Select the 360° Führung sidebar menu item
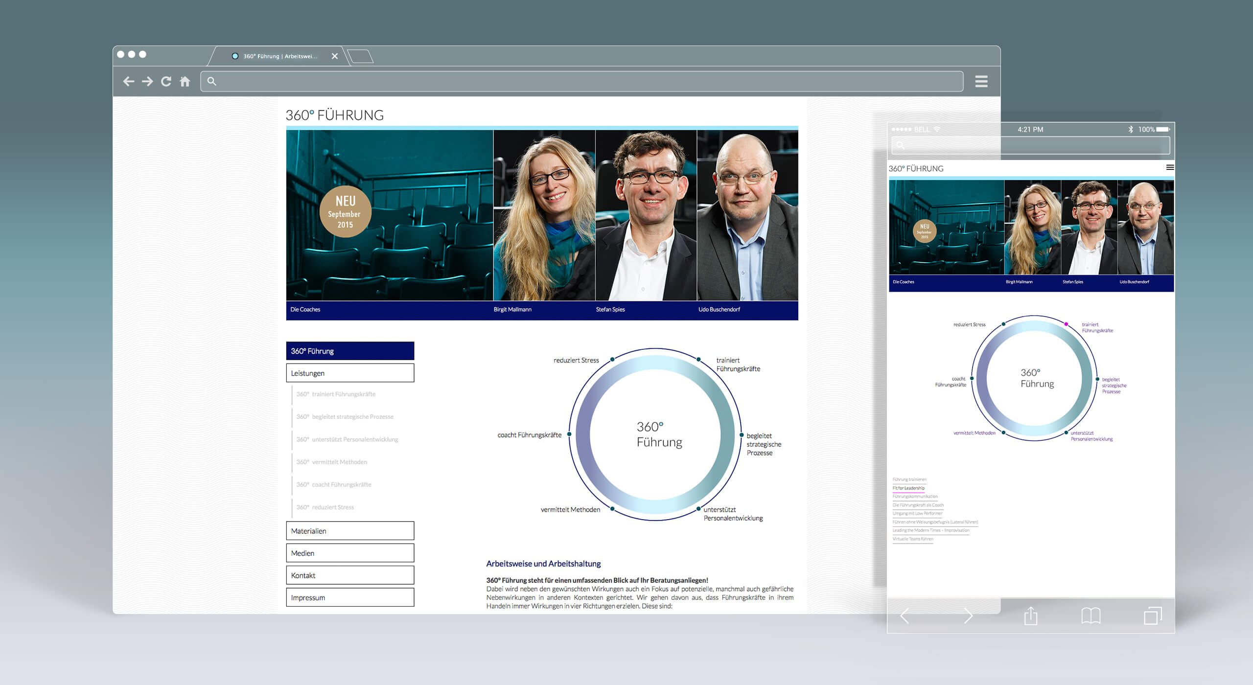Screen dimensions: 1253x685 click(350, 351)
